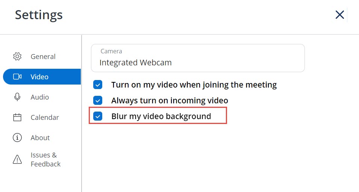The width and height of the screenshot is (359, 192).
Task: Switch to the Audio settings tab
Action: tap(42, 97)
